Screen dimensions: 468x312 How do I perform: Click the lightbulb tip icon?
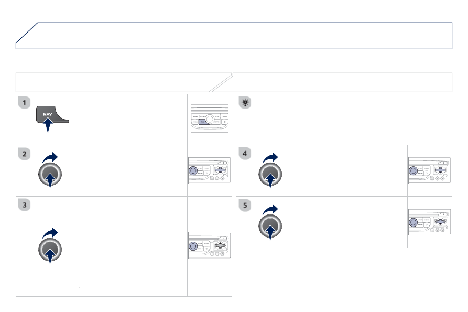245,103
